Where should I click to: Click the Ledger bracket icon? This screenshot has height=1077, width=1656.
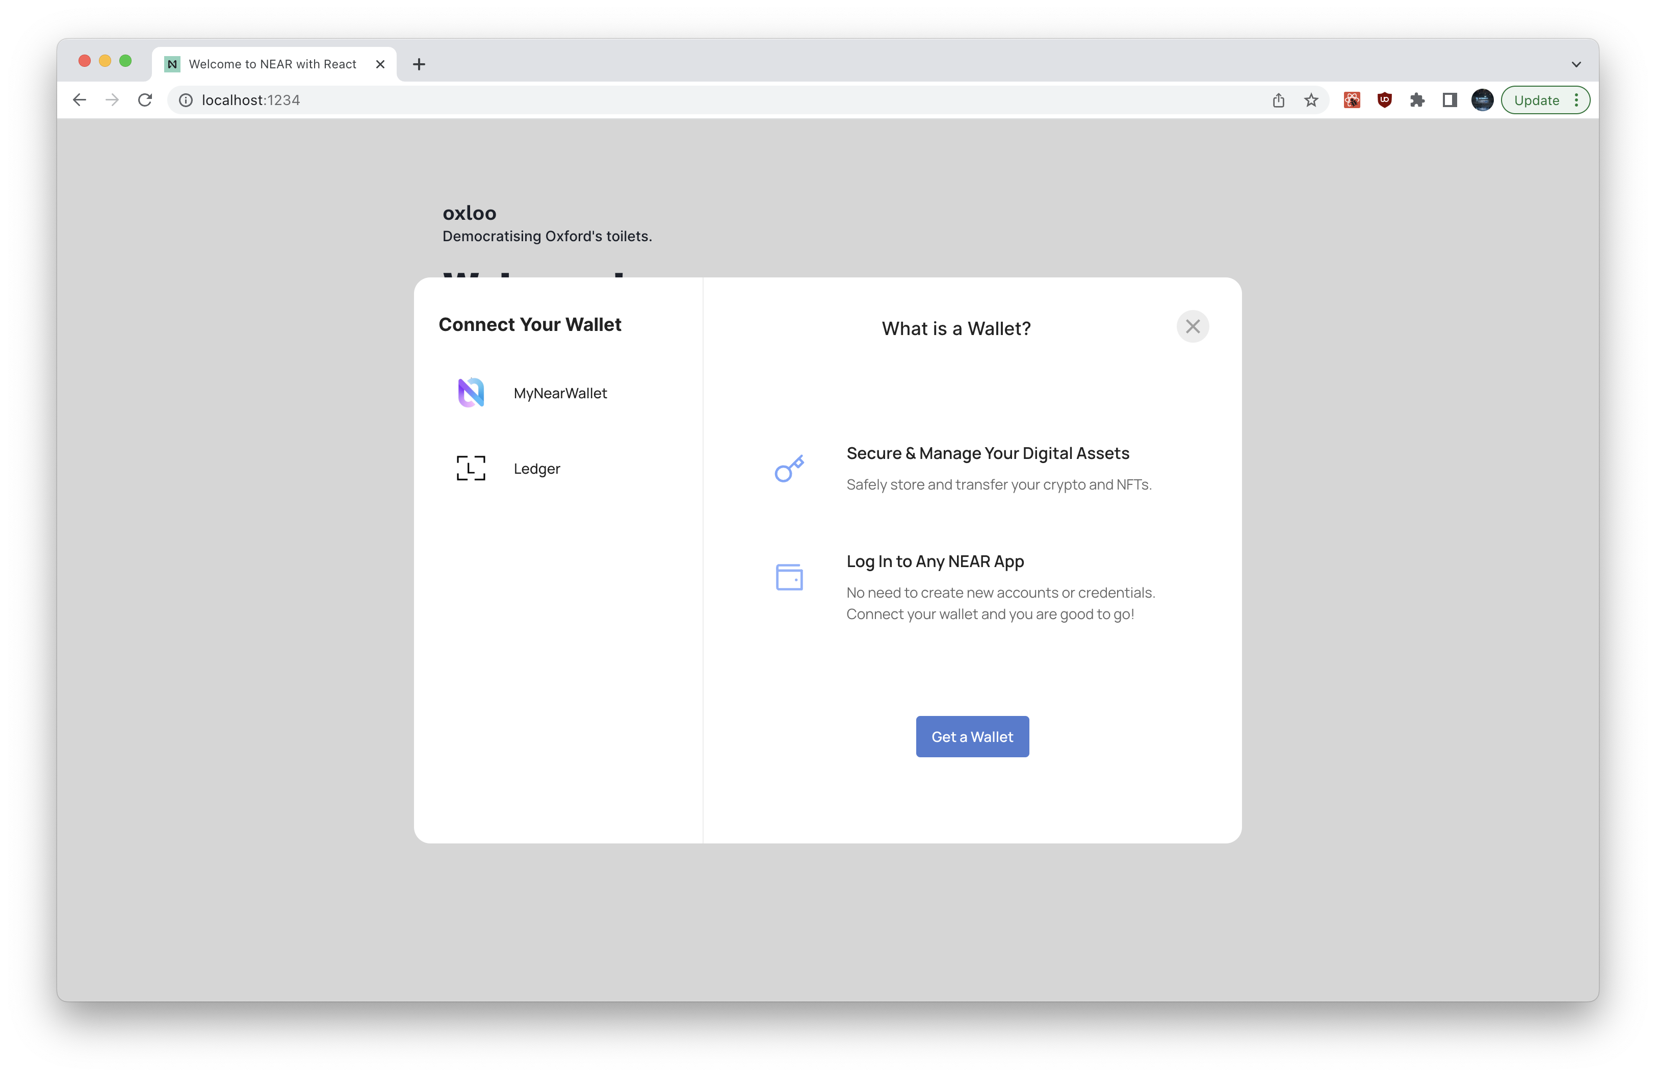click(x=471, y=468)
